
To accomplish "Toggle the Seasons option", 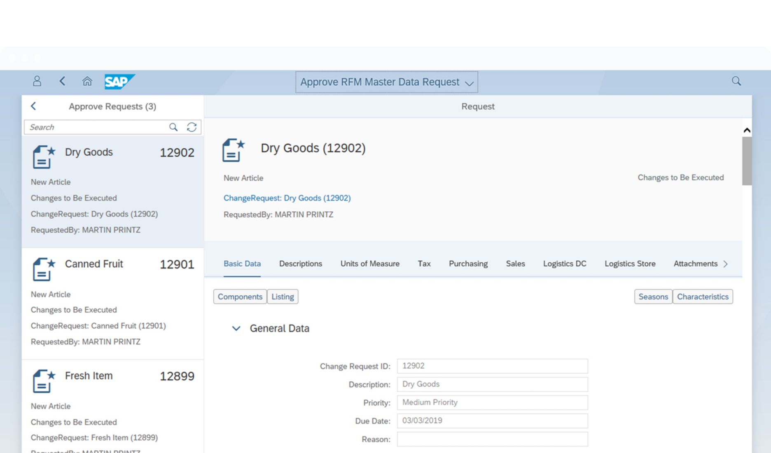I will [x=653, y=297].
